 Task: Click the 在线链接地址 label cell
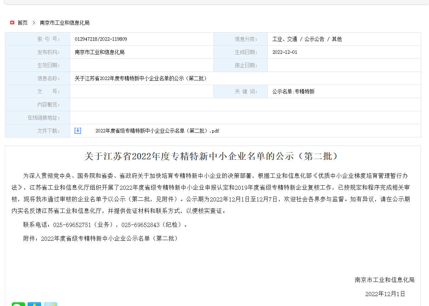(x=38, y=118)
